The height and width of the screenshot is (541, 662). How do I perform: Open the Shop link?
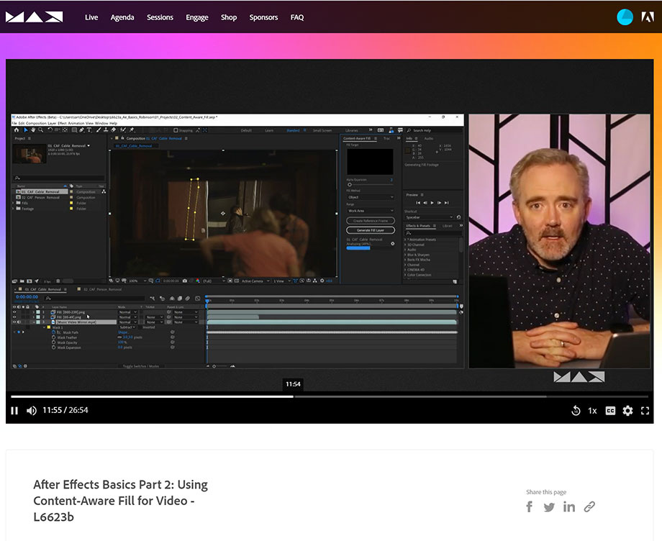tap(229, 17)
